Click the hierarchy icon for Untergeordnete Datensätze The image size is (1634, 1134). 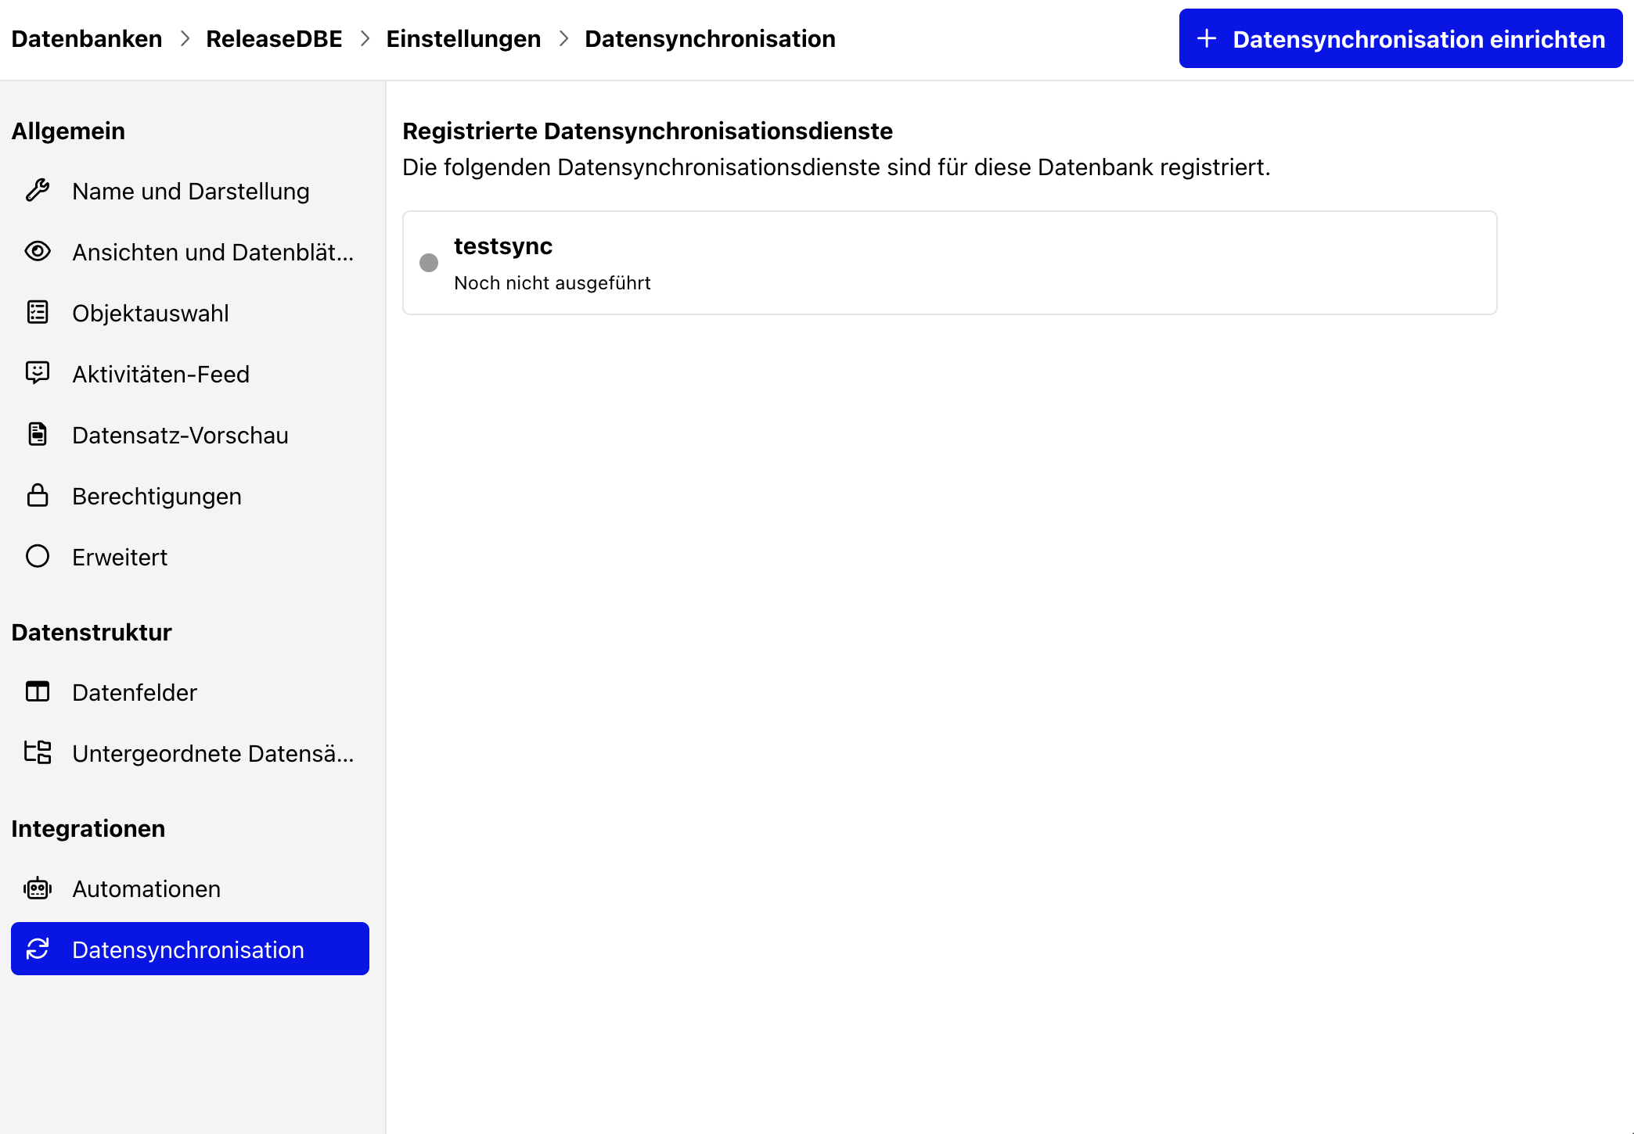(x=38, y=752)
